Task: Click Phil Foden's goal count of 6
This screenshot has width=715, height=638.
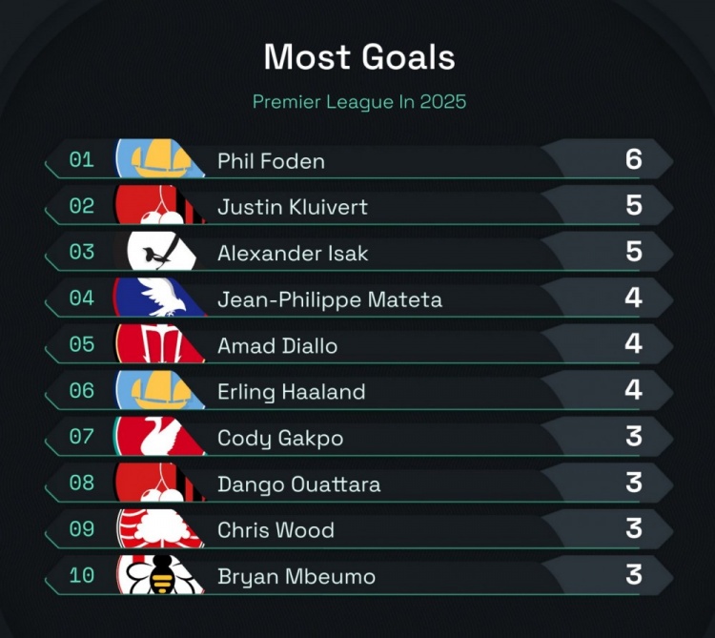Action: point(633,160)
